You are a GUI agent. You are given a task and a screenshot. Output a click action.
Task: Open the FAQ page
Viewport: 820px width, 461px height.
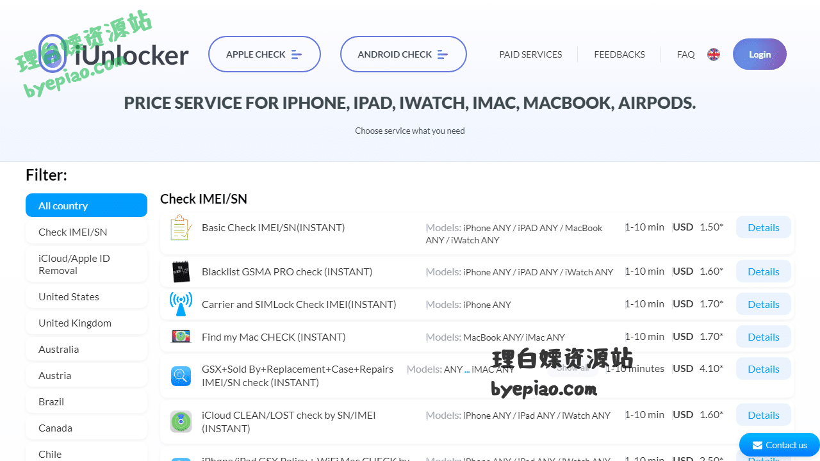pos(685,54)
